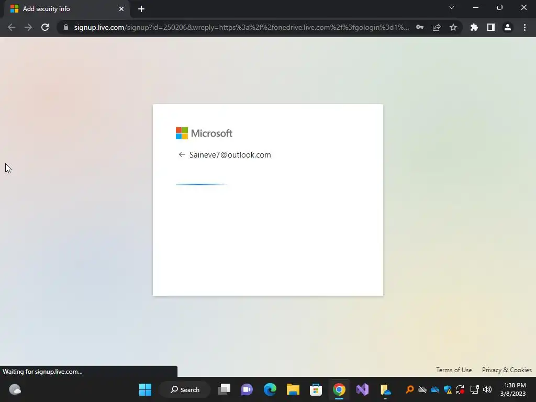Open the Privacy & Cookies link
Image resolution: width=536 pixels, height=402 pixels.
[507, 370]
